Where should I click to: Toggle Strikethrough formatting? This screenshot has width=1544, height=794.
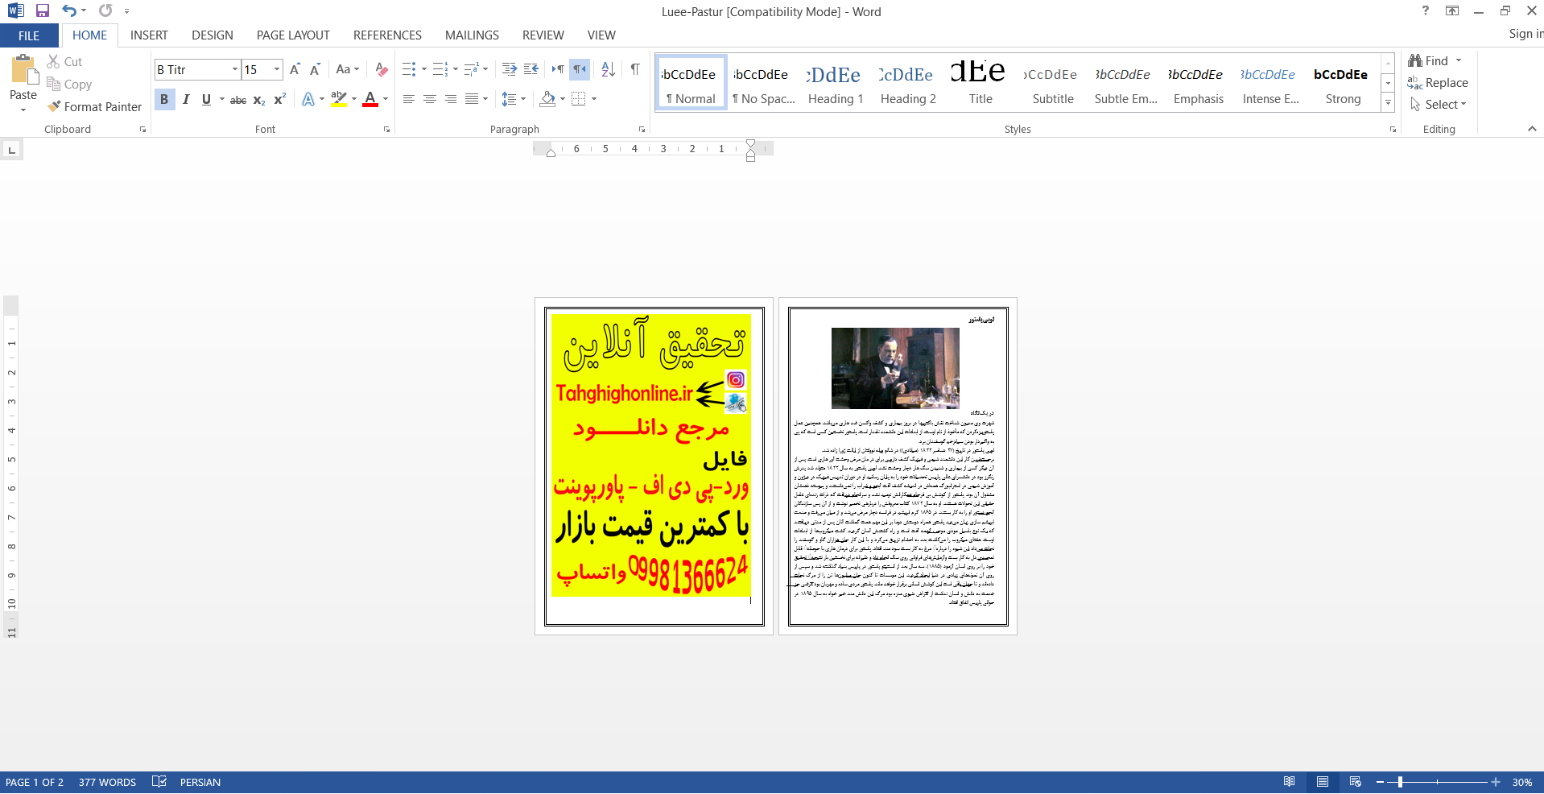(x=238, y=100)
